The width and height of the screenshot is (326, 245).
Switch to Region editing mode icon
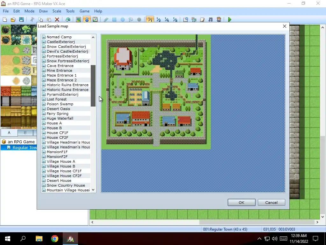point(95,19)
